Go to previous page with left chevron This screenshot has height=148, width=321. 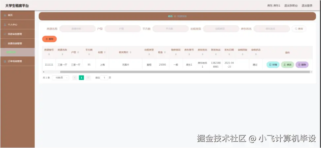tap(75, 77)
